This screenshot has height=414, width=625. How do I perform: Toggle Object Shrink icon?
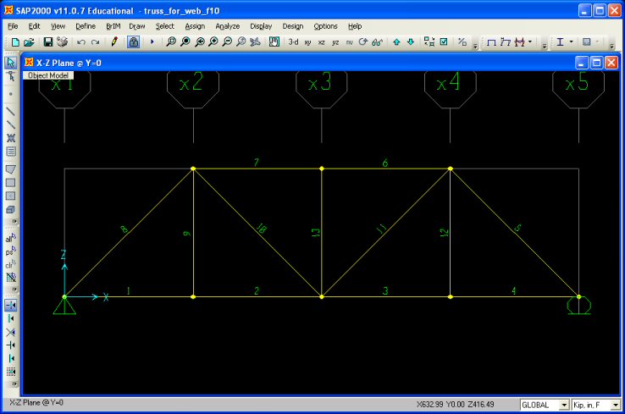pyautogui.click(x=429, y=41)
